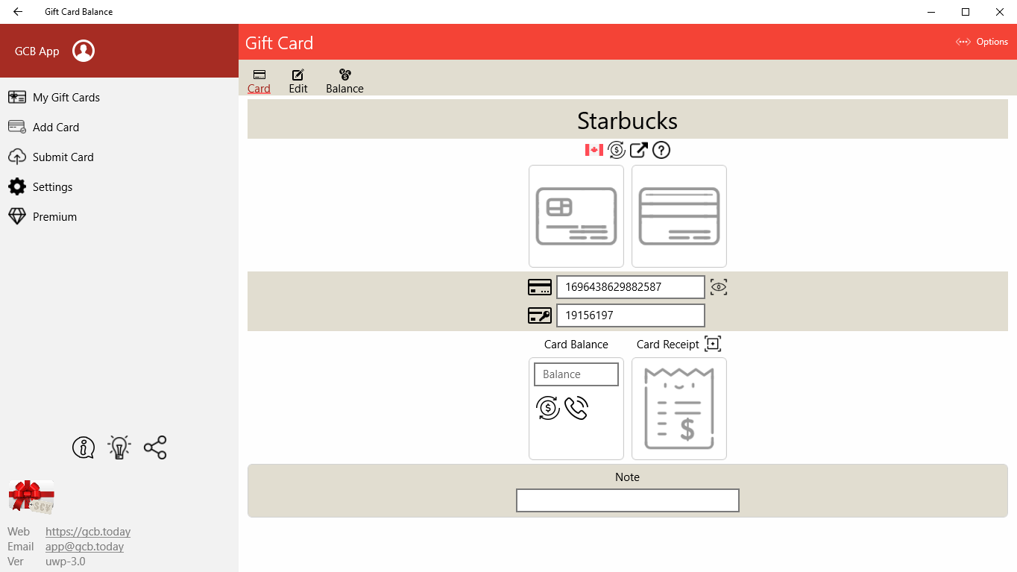Click the Starbucks card title
The width and height of the screenshot is (1017, 572).
pos(628,121)
